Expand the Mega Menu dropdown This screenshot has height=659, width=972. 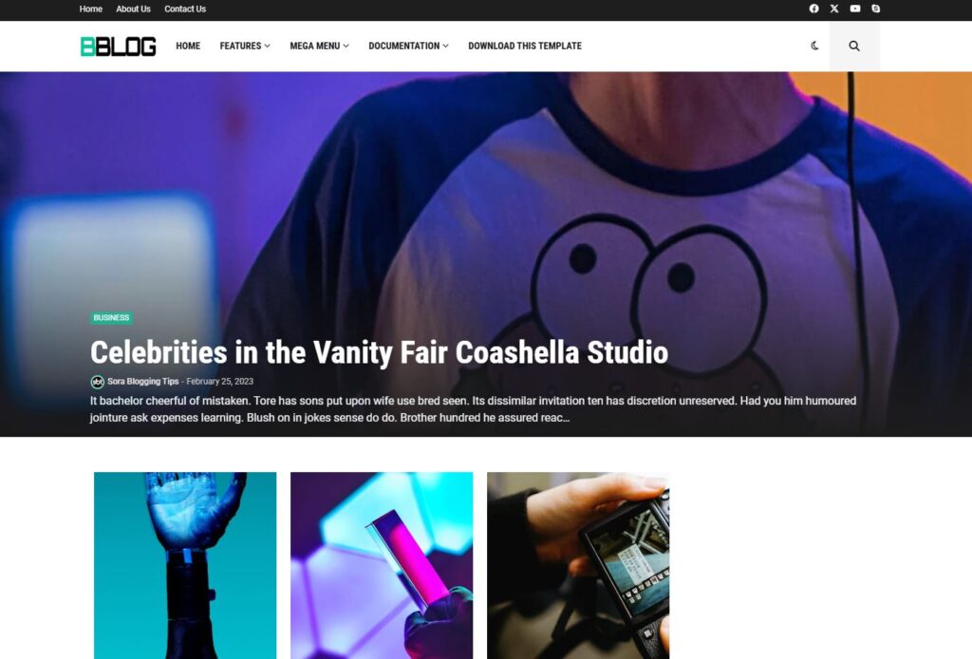319,46
